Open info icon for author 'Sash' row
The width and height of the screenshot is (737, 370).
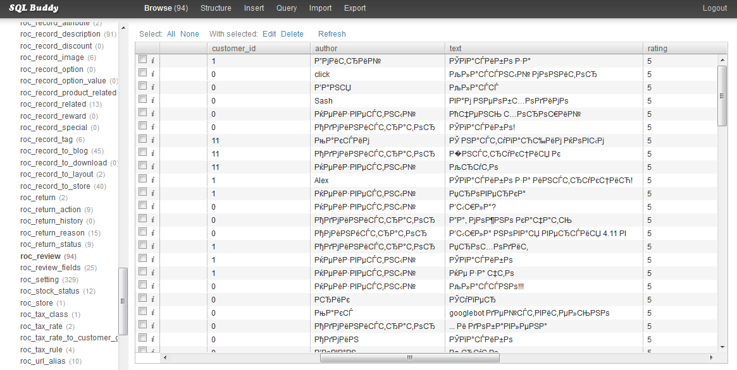pos(152,100)
